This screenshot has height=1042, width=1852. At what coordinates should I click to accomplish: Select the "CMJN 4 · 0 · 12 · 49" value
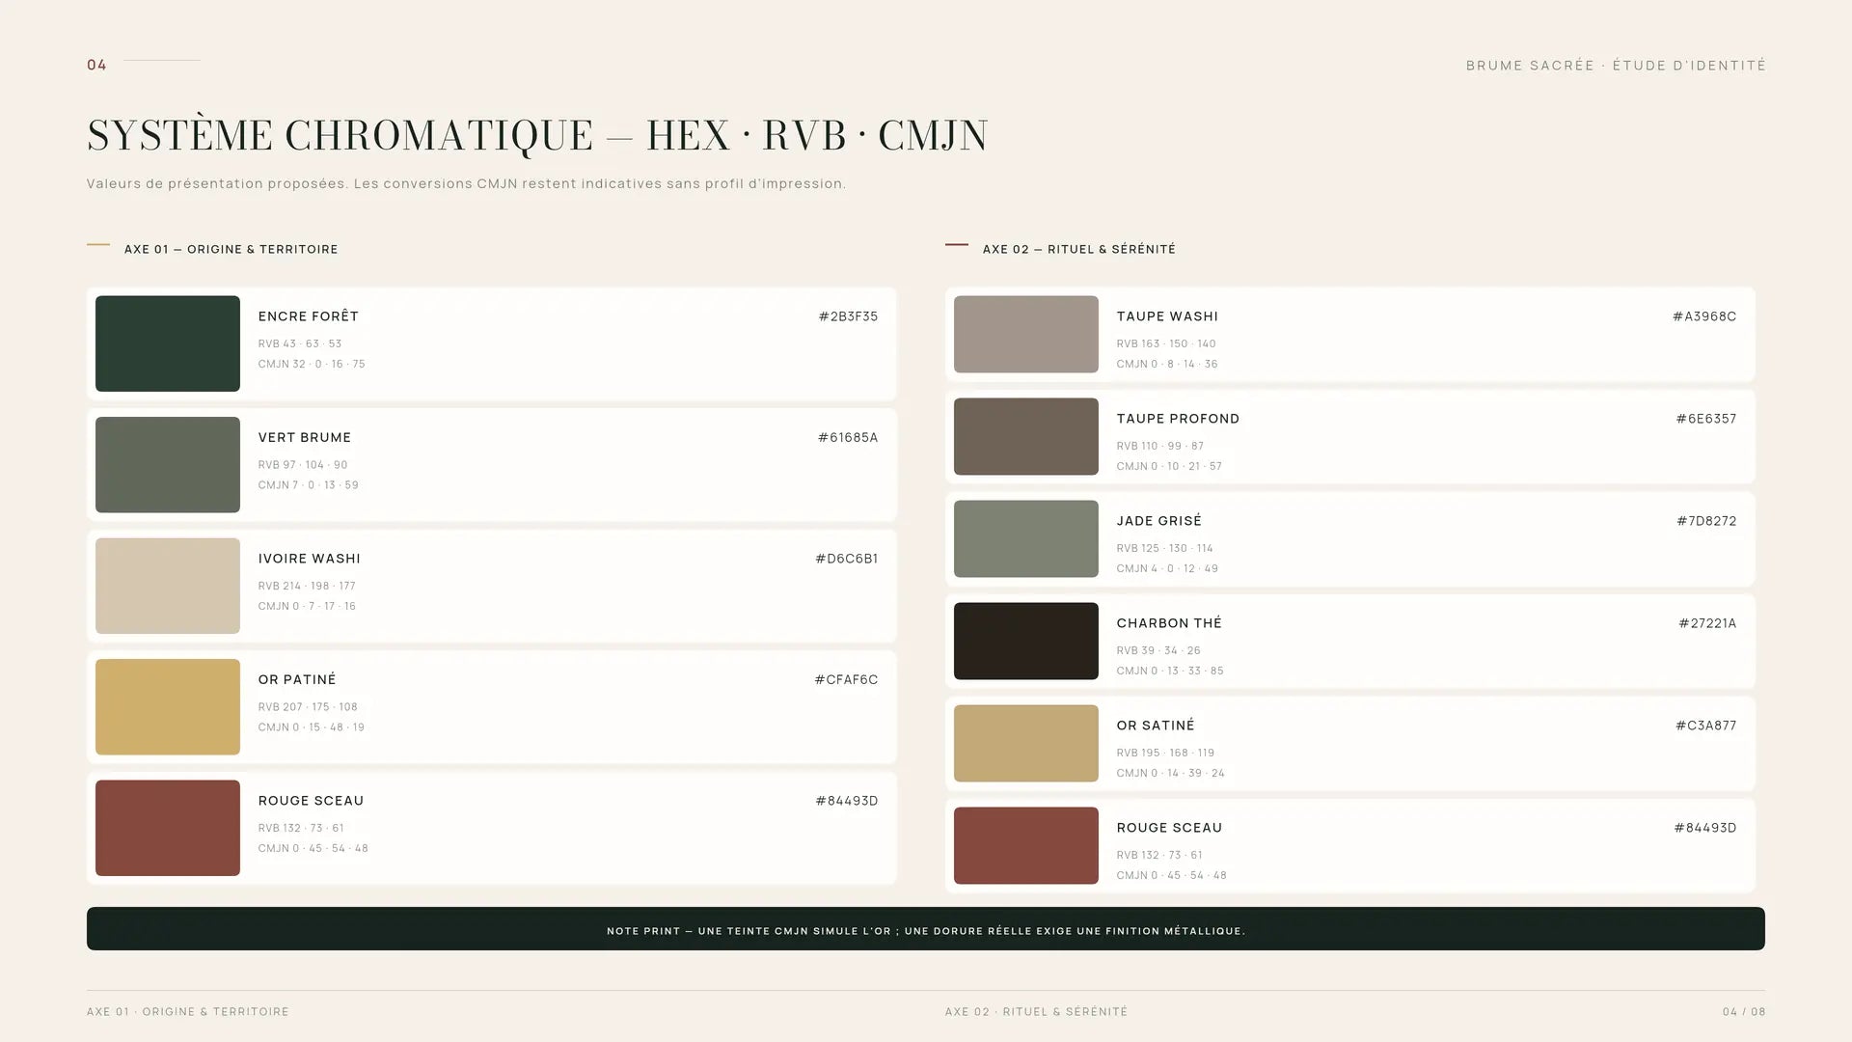click(1167, 568)
